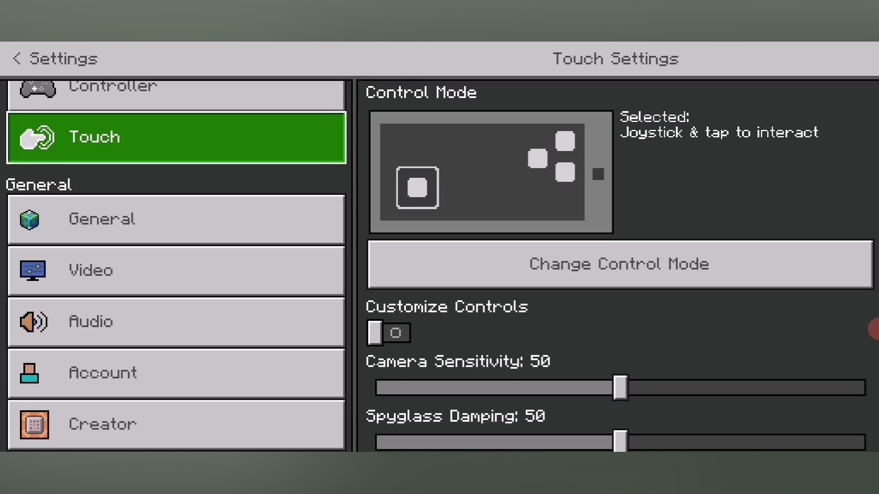The height and width of the screenshot is (494, 879).
Task: Click the Creator command block icon
Action: tap(34, 424)
